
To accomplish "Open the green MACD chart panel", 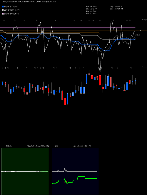I will pos(25,171).
